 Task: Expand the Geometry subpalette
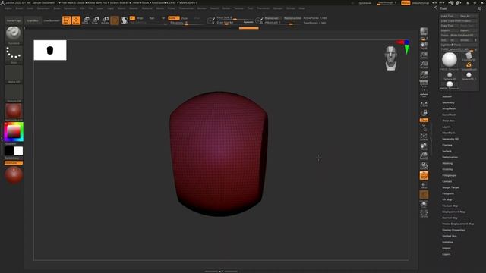448,102
